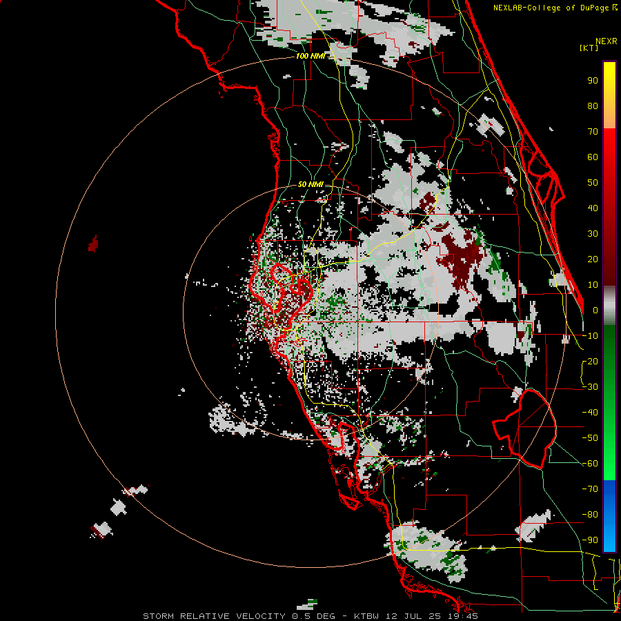Screen dimensions: 621x621
Task: Select the positive 90 scale value
Action: (593, 81)
